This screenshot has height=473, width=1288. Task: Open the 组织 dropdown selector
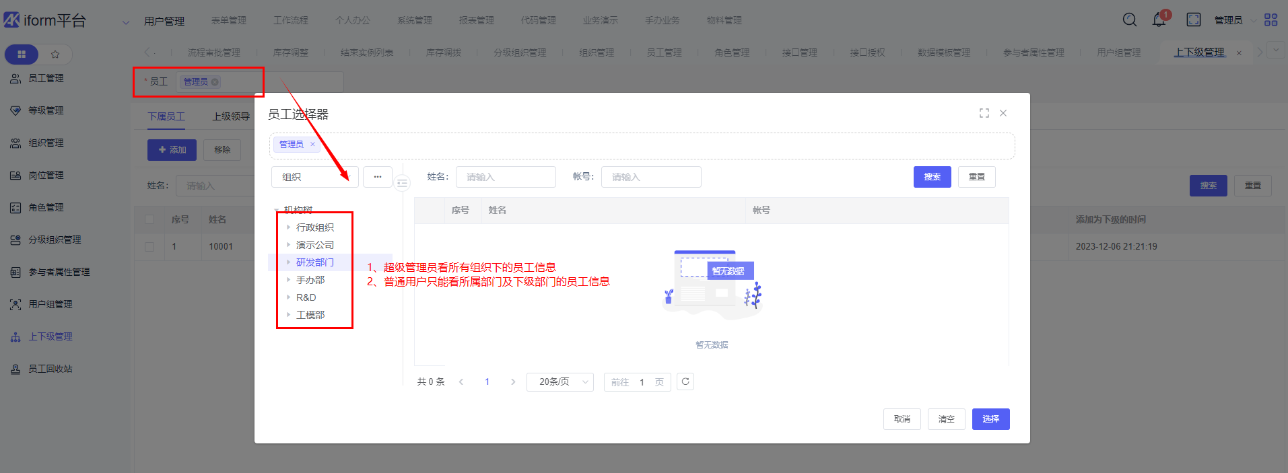[314, 177]
